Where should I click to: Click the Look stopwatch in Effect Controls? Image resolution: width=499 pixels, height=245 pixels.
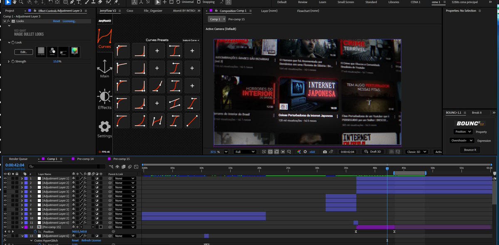pos(13,42)
